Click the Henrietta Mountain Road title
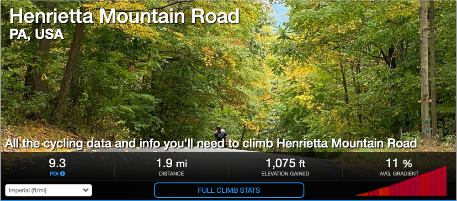 tap(124, 16)
